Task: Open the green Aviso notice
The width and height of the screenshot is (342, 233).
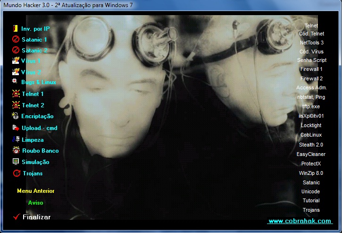Action: 35,203
